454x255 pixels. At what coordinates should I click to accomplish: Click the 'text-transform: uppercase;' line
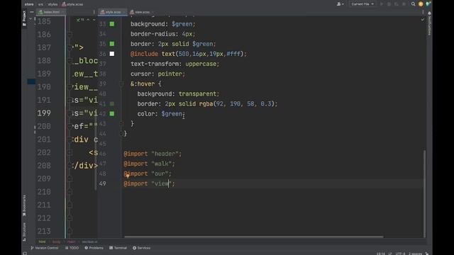(x=175, y=64)
